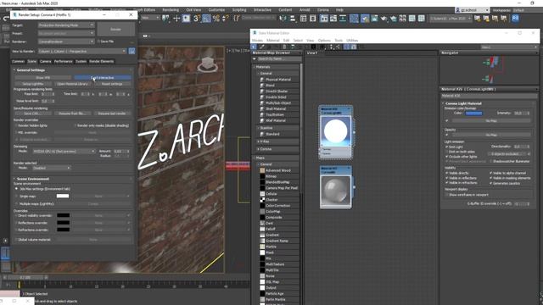Pick the select arrow tool in Slate Material Editor
Screen dimensions: 543x305
coord(254,47)
